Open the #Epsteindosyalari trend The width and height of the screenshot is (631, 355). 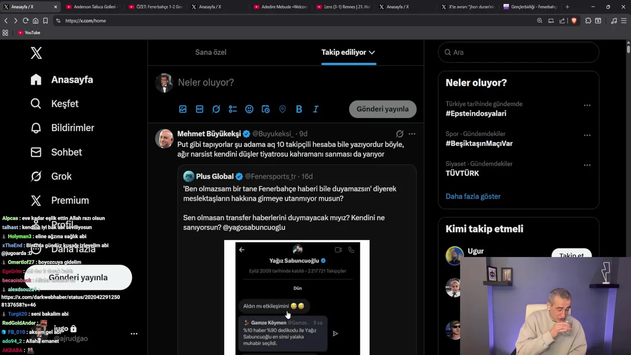coord(476,113)
